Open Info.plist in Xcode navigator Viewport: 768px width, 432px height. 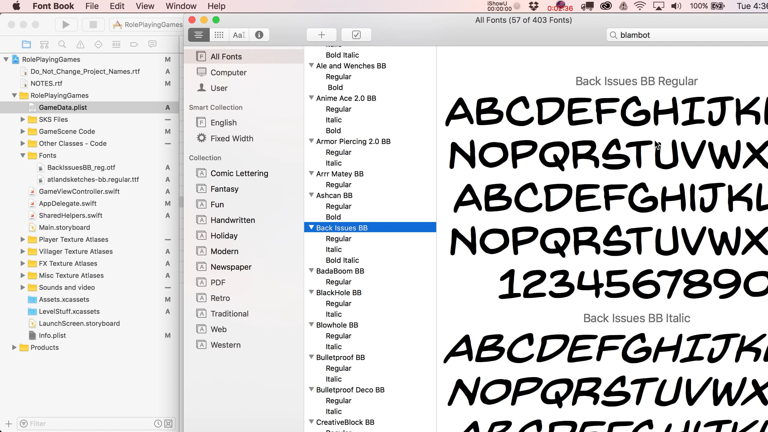click(x=89, y=335)
